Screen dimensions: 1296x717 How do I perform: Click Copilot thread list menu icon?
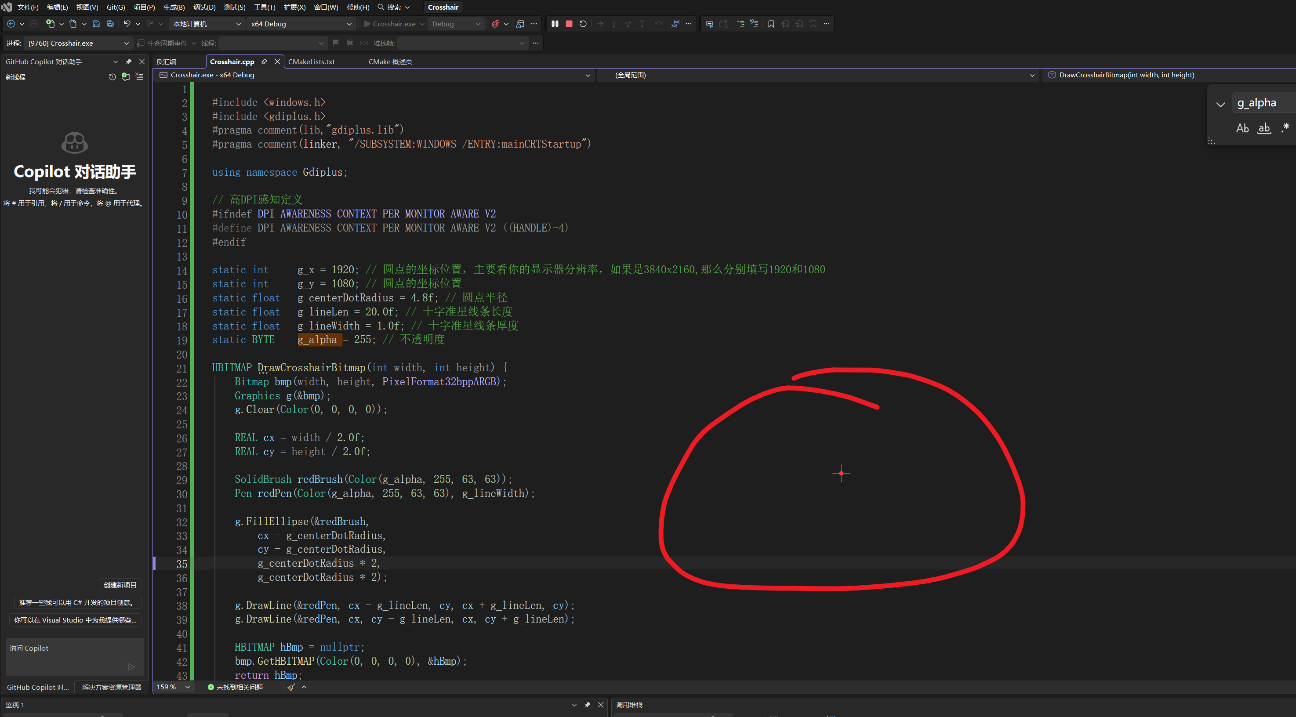(x=139, y=77)
